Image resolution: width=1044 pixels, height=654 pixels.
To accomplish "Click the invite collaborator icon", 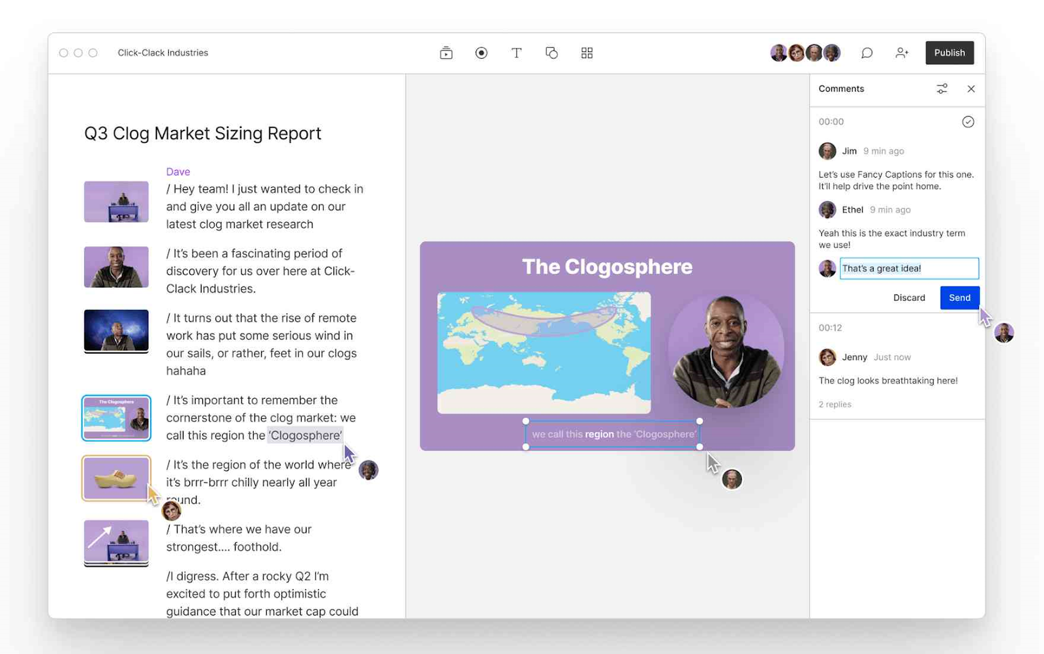I will [902, 53].
